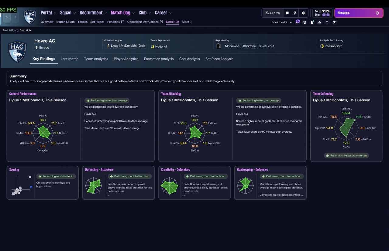Click the General Performance radar chart
The width and height of the screenshot is (389, 251).
tap(43, 133)
